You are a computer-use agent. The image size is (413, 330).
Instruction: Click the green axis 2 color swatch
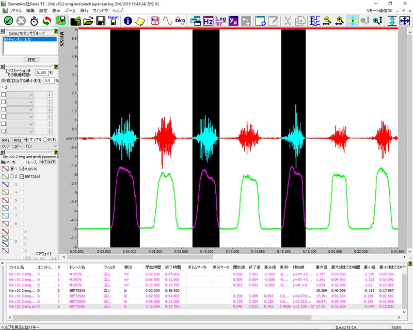tap(5, 176)
